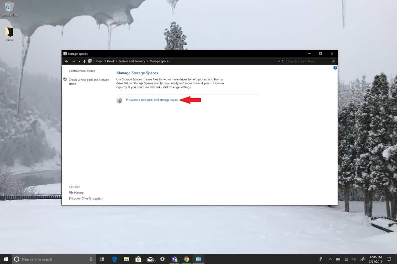Screen dimensions: 397x264
Task: Click sidebar Create a new pool and storage space
Action: 89,81
